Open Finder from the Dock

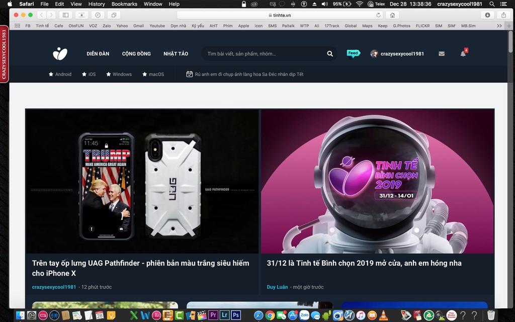coord(20,315)
